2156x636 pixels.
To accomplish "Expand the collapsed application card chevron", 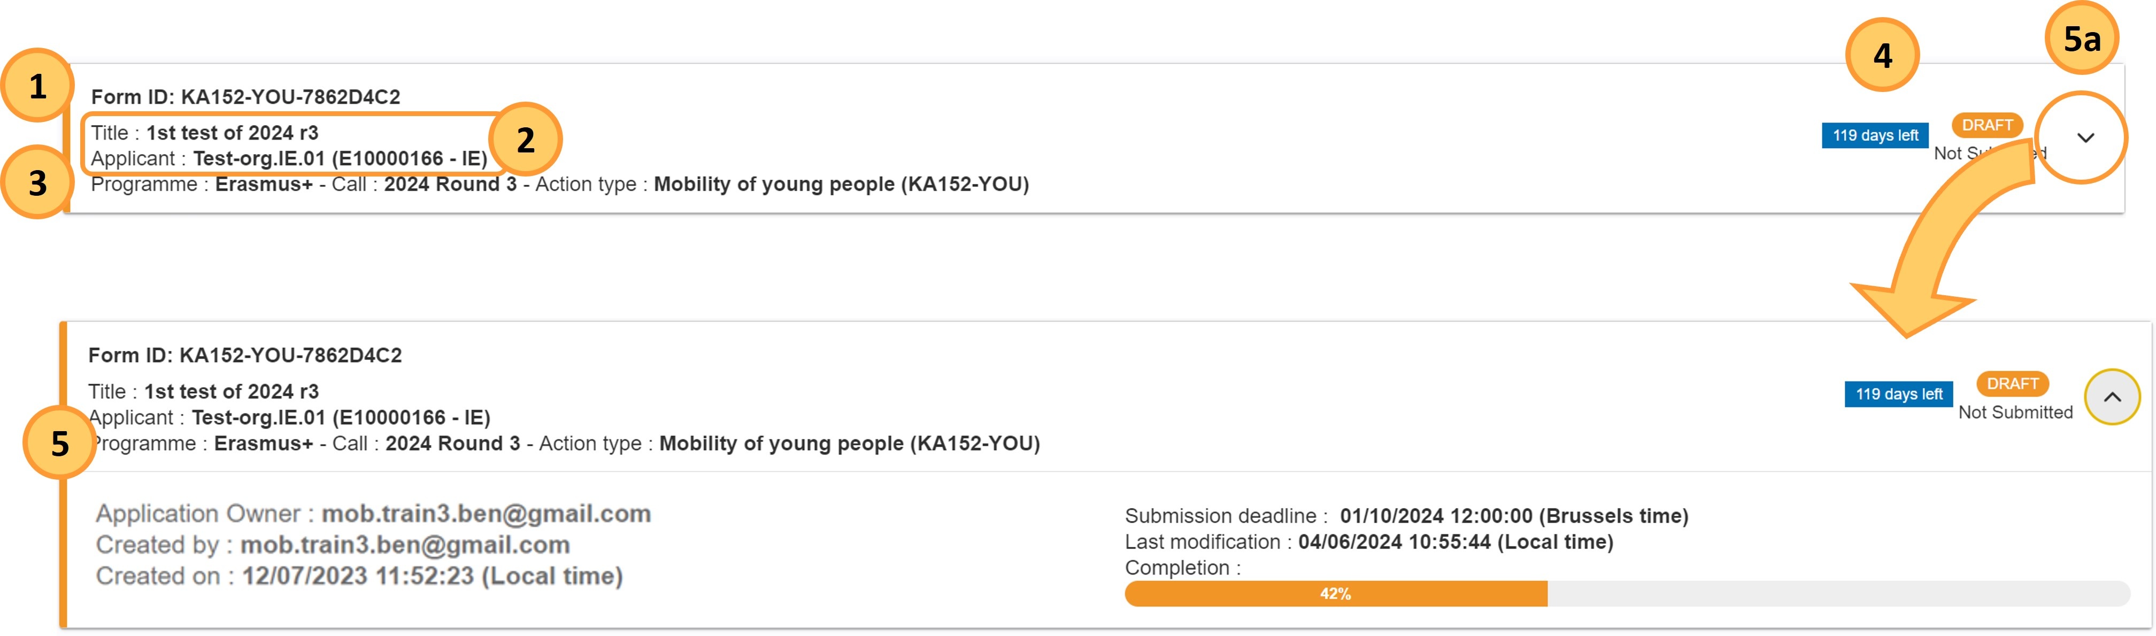I will 2085,138.
